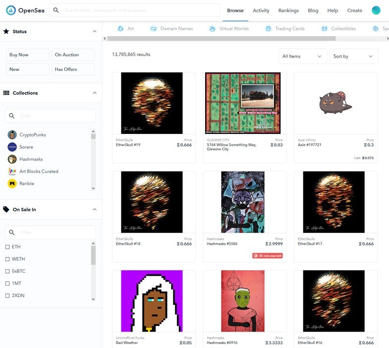Check the WETH currency checkbox

[x=7, y=259]
